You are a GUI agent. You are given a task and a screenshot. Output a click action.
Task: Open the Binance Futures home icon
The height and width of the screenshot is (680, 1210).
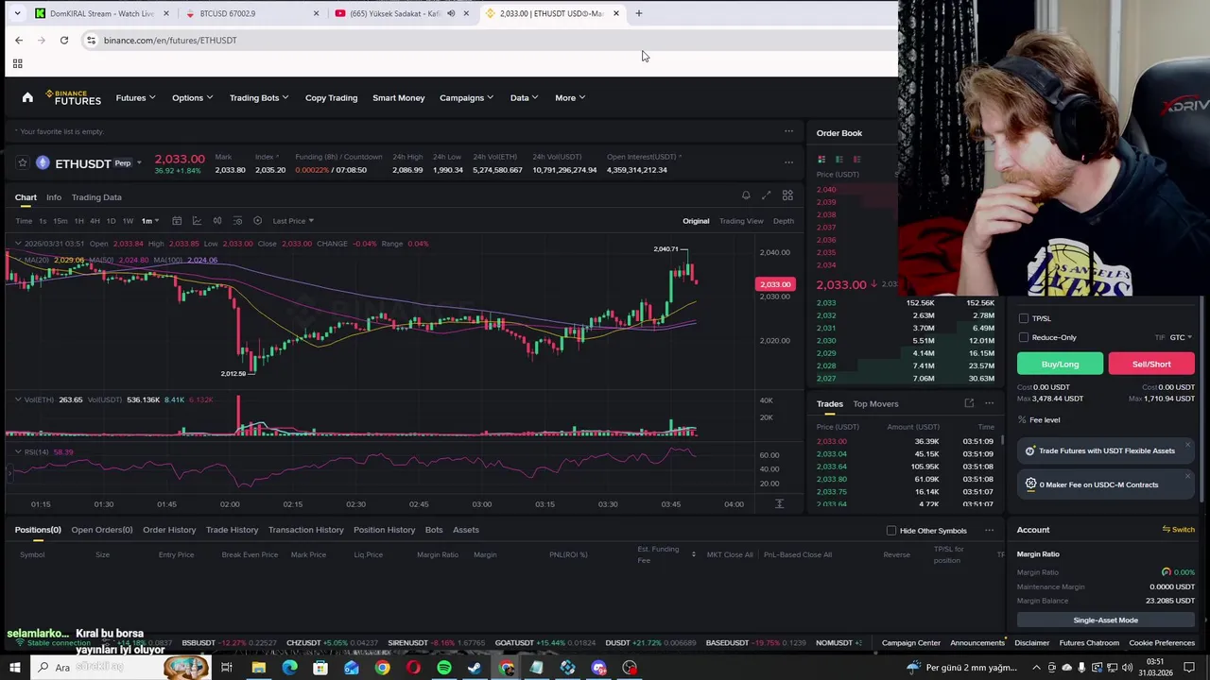point(27,97)
